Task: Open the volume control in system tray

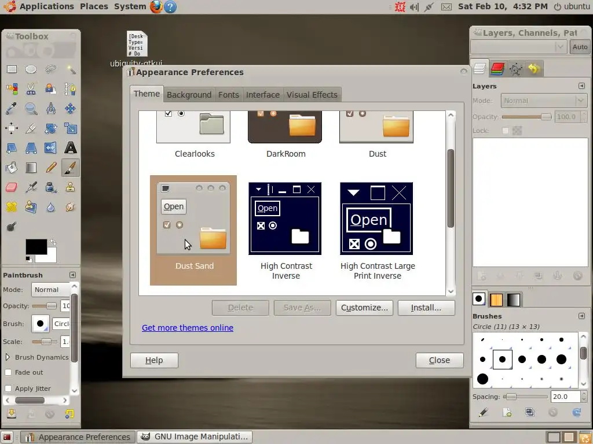Action: tap(414, 7)
